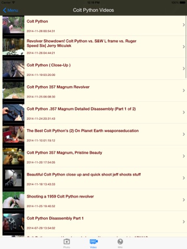Viewport: 187px width, 249px height.
Task: Expand chevron on 'Colt Python' row
Action: click(x=184, y=25)
